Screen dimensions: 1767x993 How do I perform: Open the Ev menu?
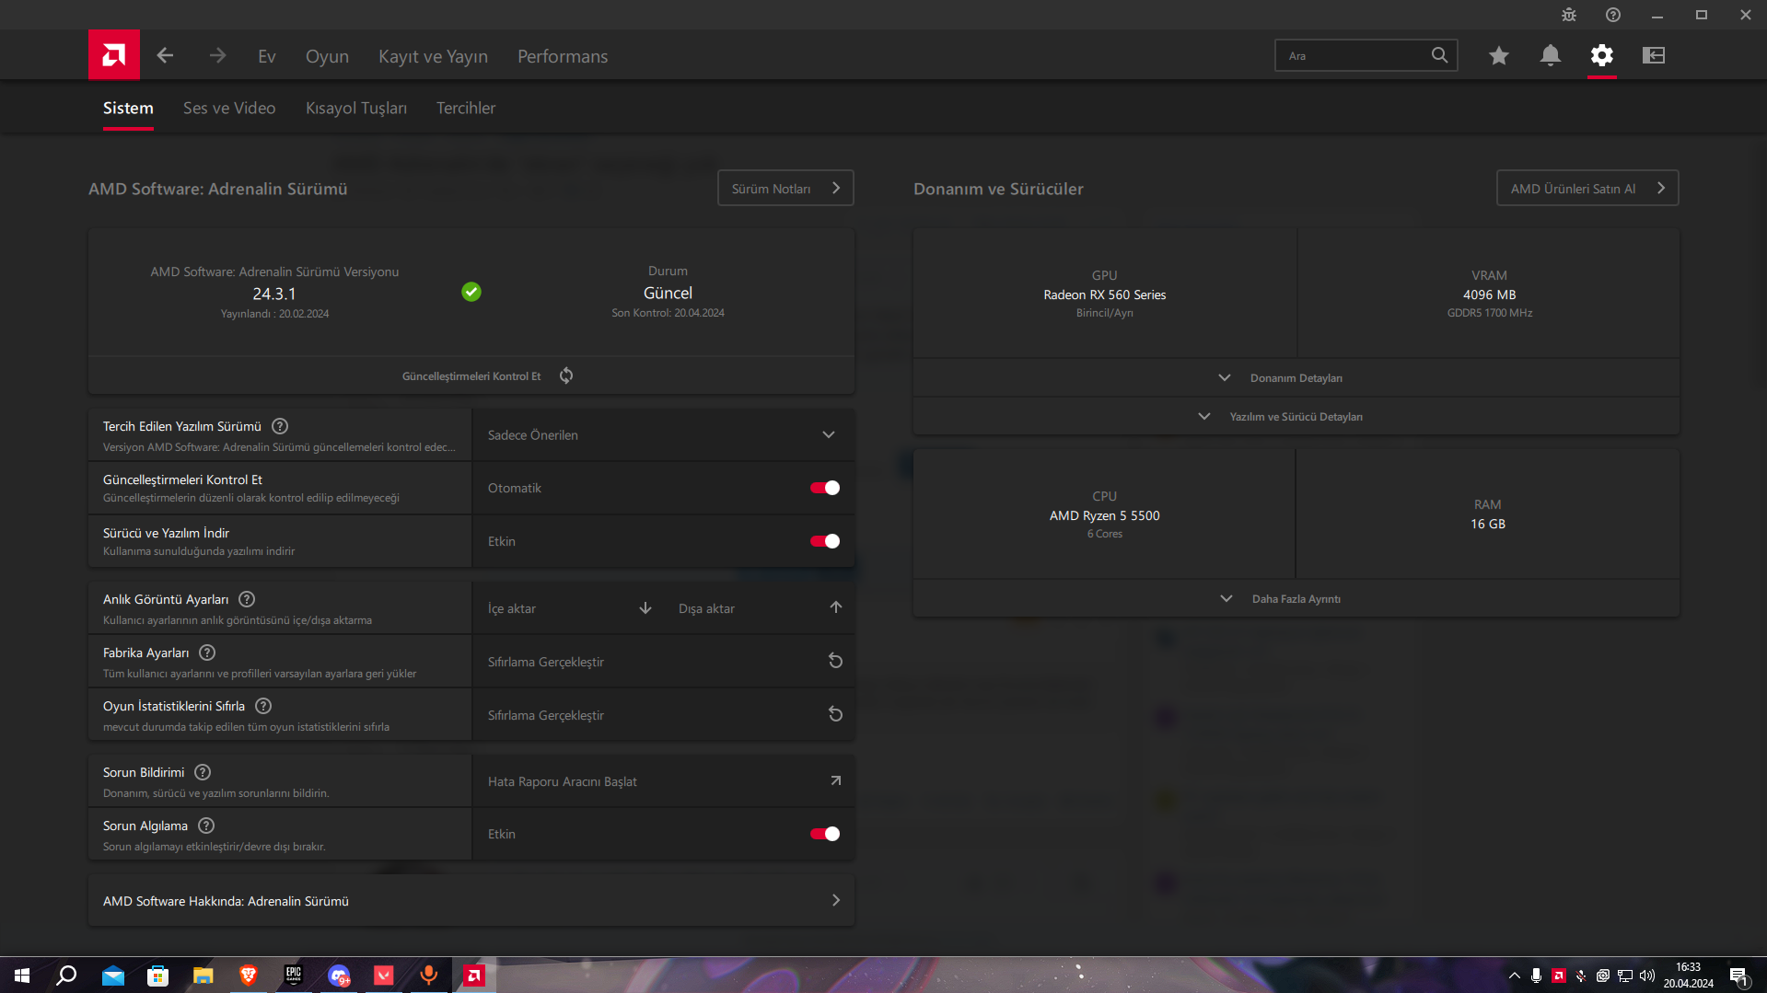tap(267, 56)
